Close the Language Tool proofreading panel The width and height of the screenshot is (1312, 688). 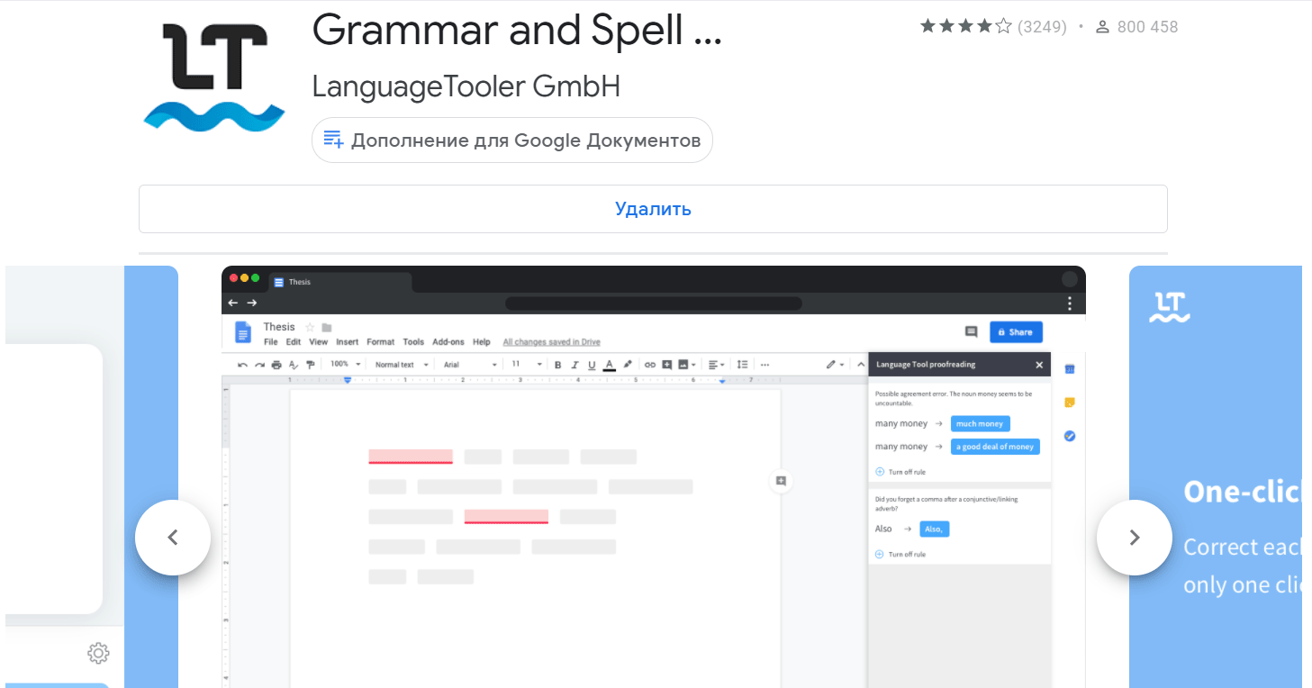coord(1039,365)
